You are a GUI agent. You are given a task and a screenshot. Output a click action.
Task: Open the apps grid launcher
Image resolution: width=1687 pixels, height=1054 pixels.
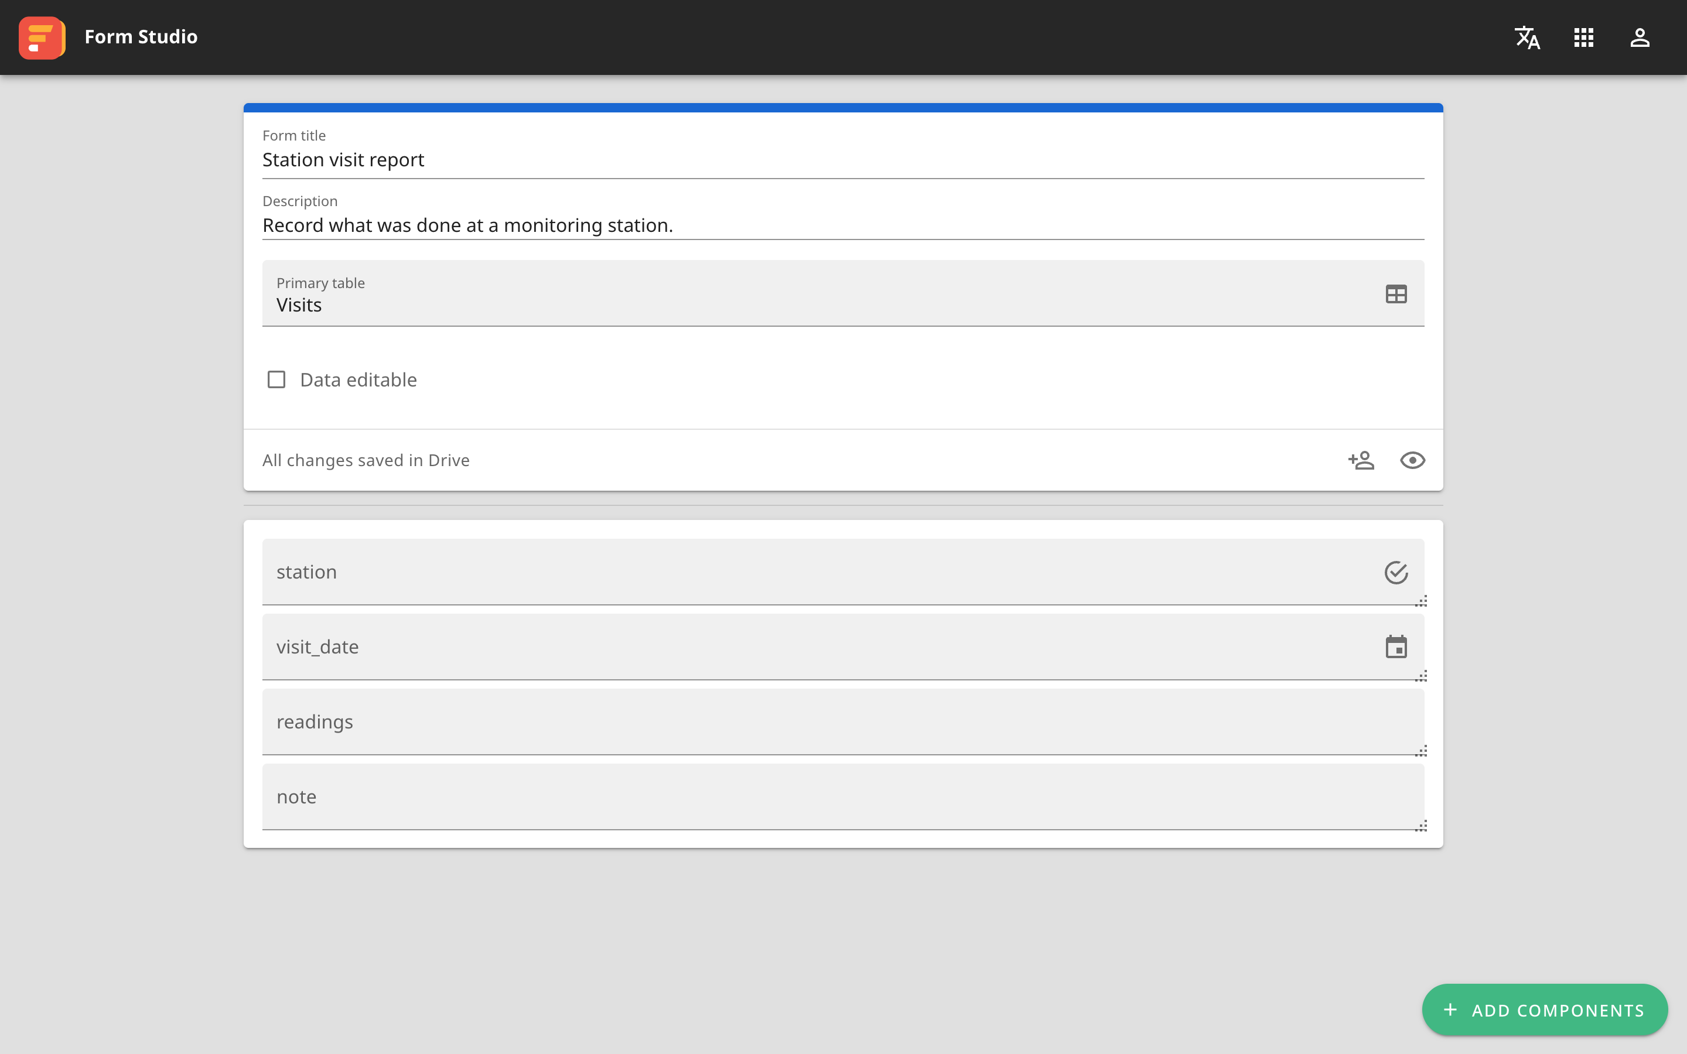tap(1584, 37)
